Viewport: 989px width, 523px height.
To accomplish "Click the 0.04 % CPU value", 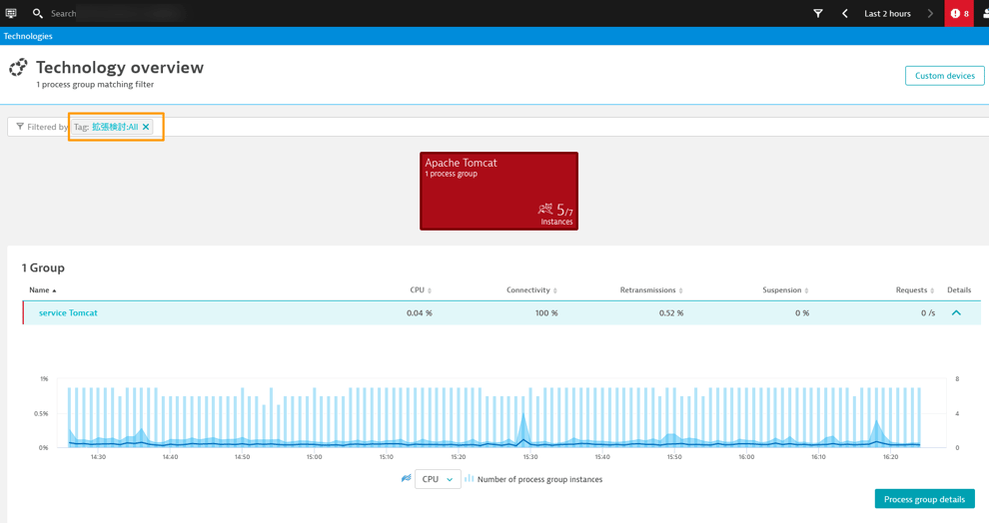I will click(419, 312).
